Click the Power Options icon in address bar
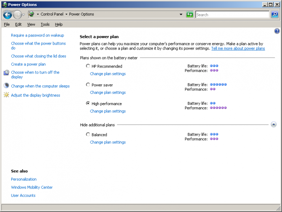The width and height of the screenshot is (282, 212). point(31,14)
